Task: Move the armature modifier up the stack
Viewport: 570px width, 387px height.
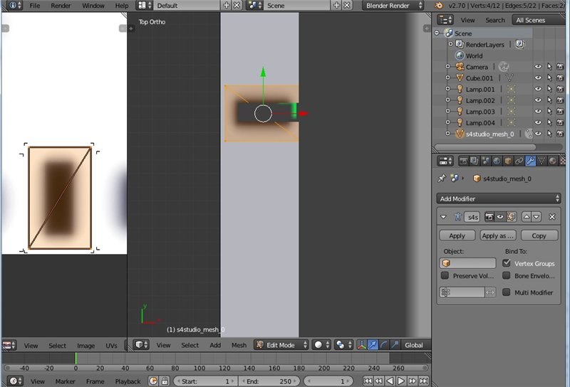Action: 527,216
